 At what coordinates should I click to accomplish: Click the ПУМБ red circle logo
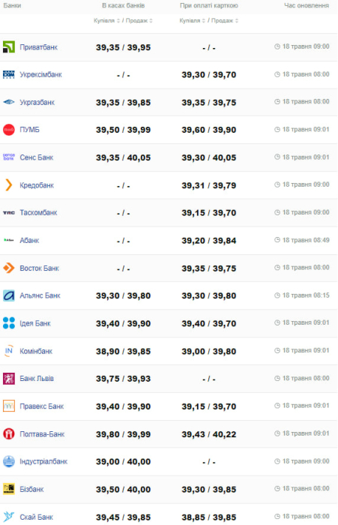pos(9,130)
